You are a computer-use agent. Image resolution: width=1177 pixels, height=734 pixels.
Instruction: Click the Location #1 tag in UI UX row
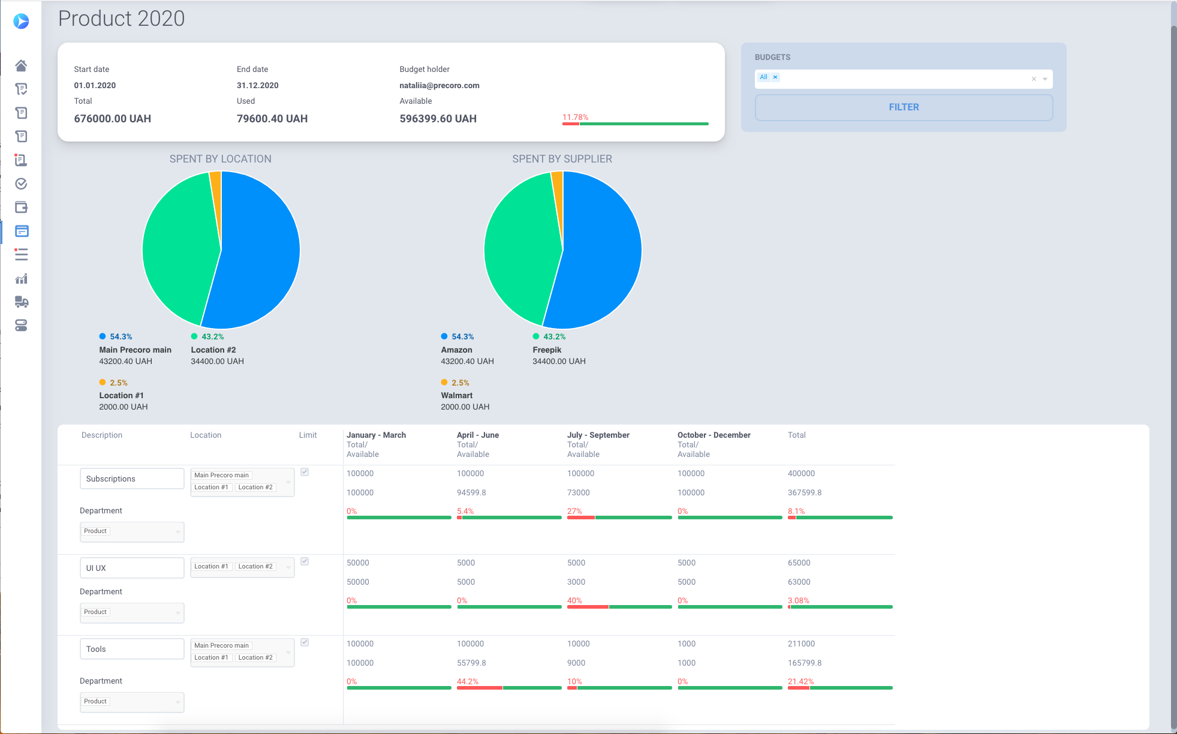211,566
